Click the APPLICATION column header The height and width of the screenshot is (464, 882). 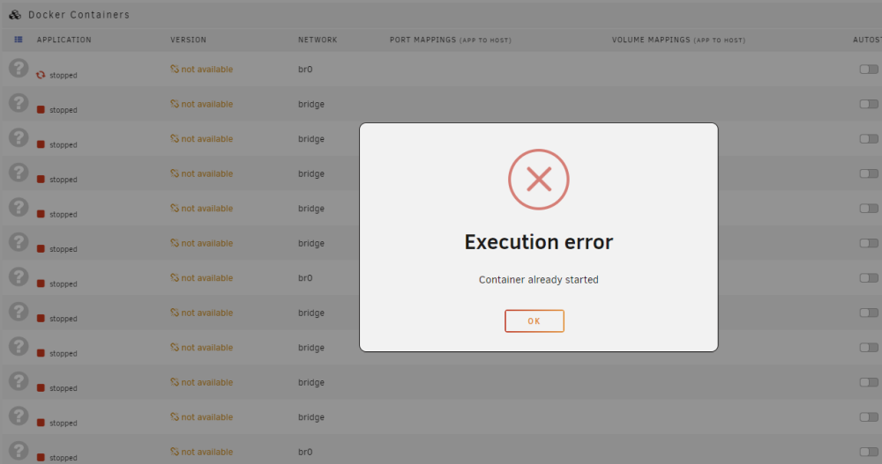coord(64,40)
